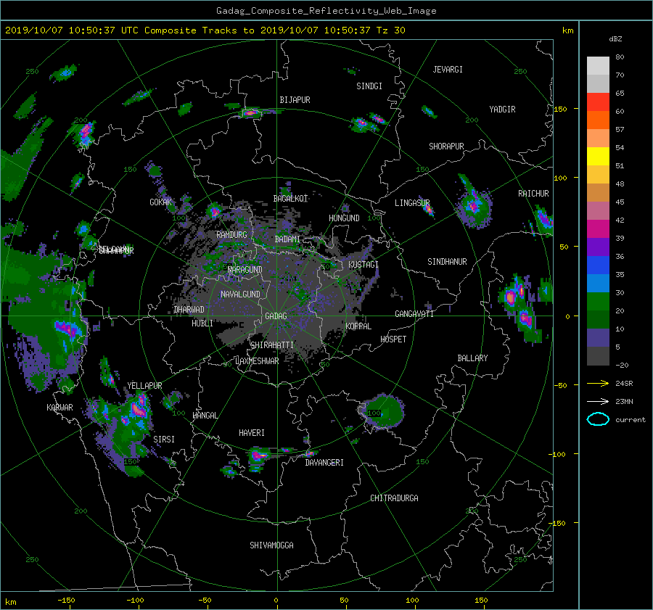Click the 80 dBZ light gray swatch
The height and width of the screenshot is (610, 653).
coord(598,65)
